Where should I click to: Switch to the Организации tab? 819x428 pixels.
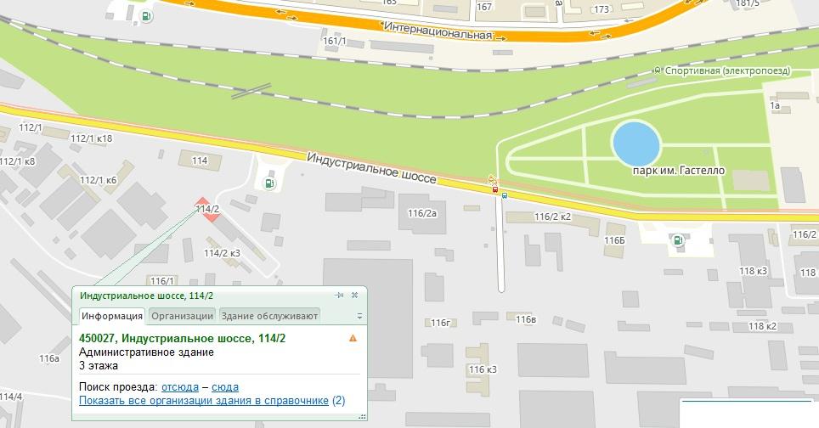click(182, 316)
